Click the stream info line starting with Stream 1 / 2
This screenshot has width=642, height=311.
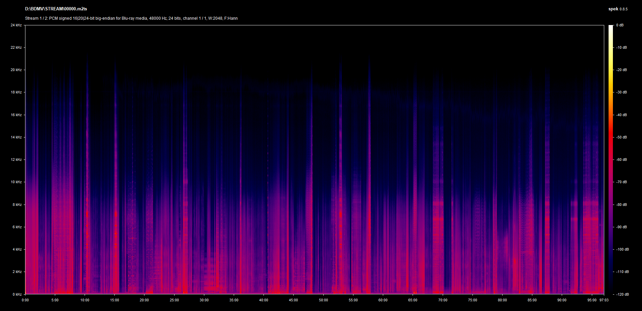pos(131,18)
